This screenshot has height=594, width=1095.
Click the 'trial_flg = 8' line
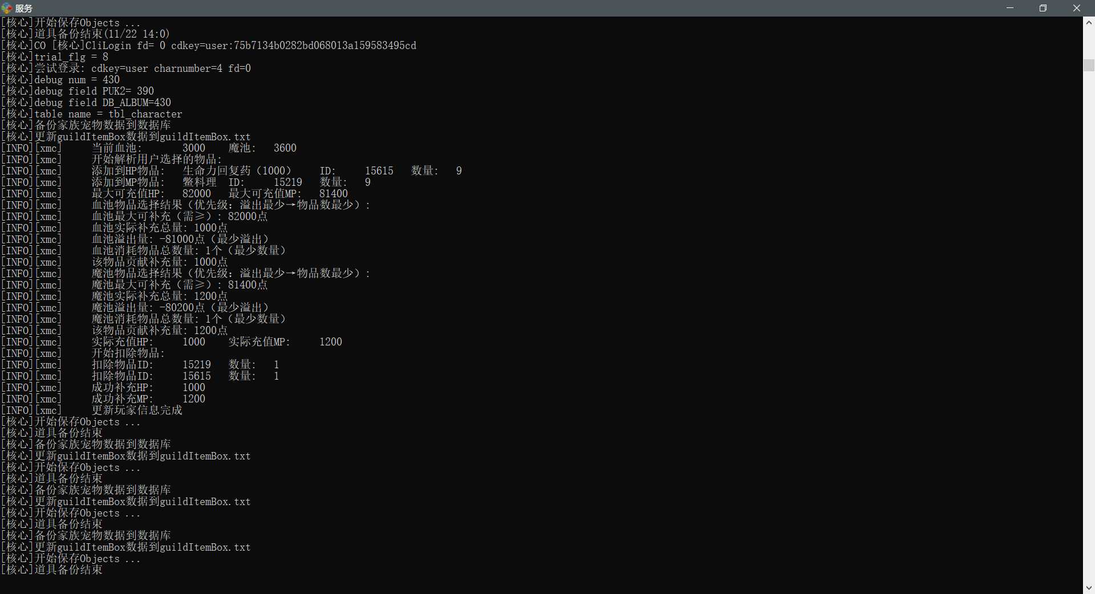click(55, 57)
